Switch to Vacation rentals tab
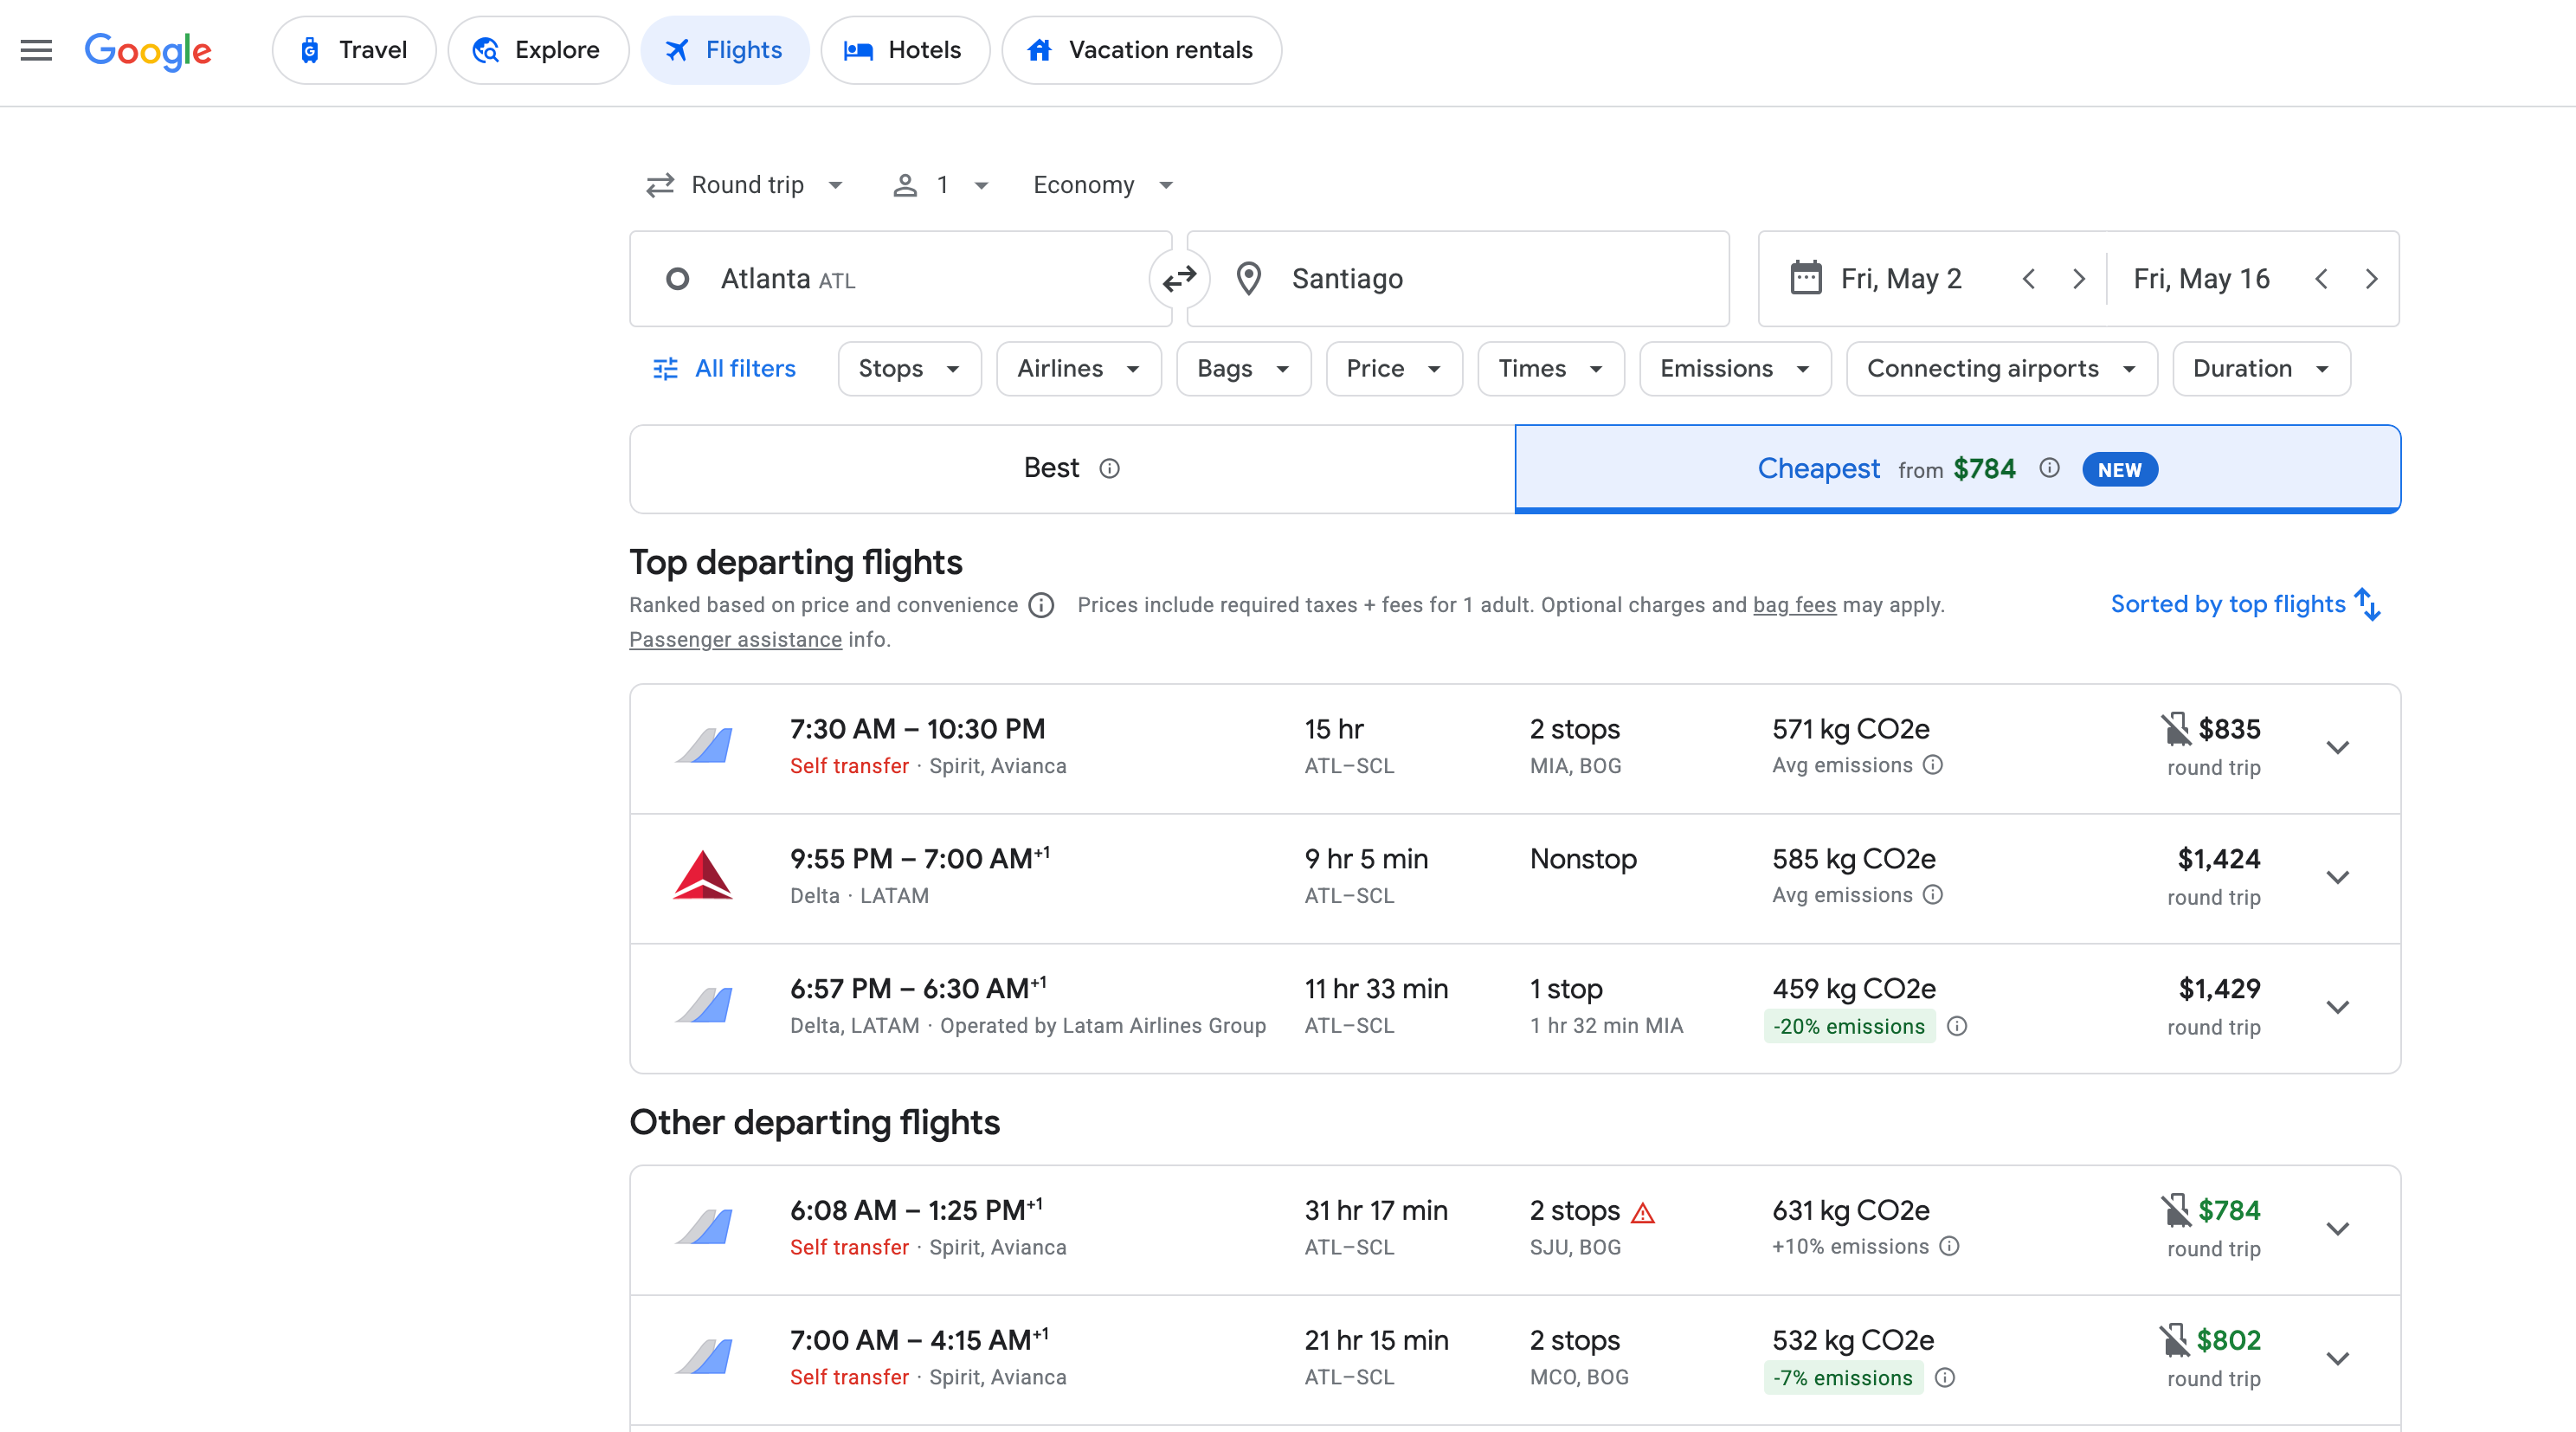The height and width of the screenshot is (1432, 2576). tap(1142, 50)
